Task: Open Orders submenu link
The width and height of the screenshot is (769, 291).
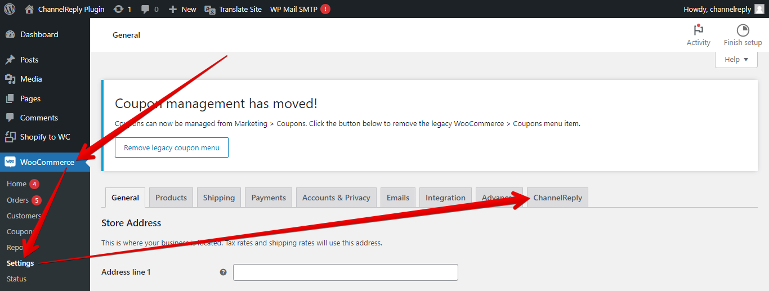Action: [17, 200]
